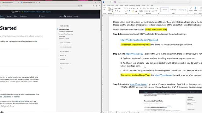202x113 pixels.
Task: Expand the TESTING sidebar section
Action: point(63,60)
